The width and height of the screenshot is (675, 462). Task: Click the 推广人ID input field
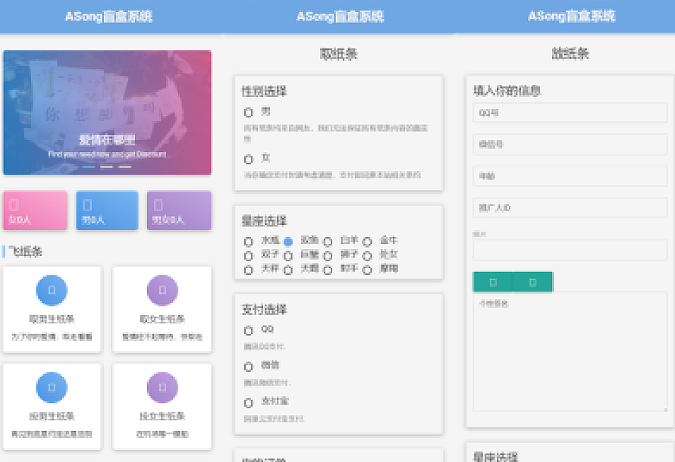tap(570, 208)
